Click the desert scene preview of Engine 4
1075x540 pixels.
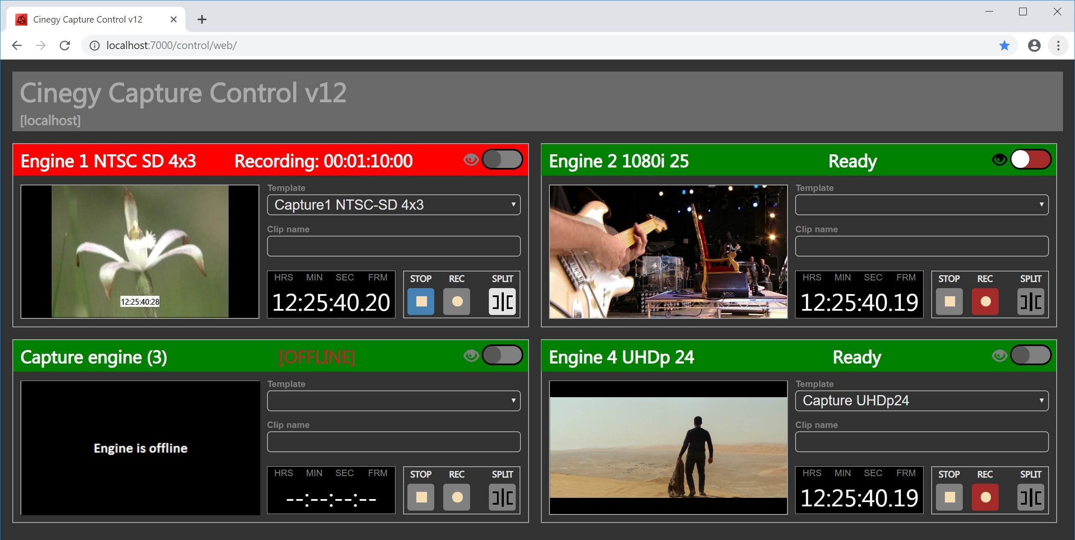coord(668,448)
